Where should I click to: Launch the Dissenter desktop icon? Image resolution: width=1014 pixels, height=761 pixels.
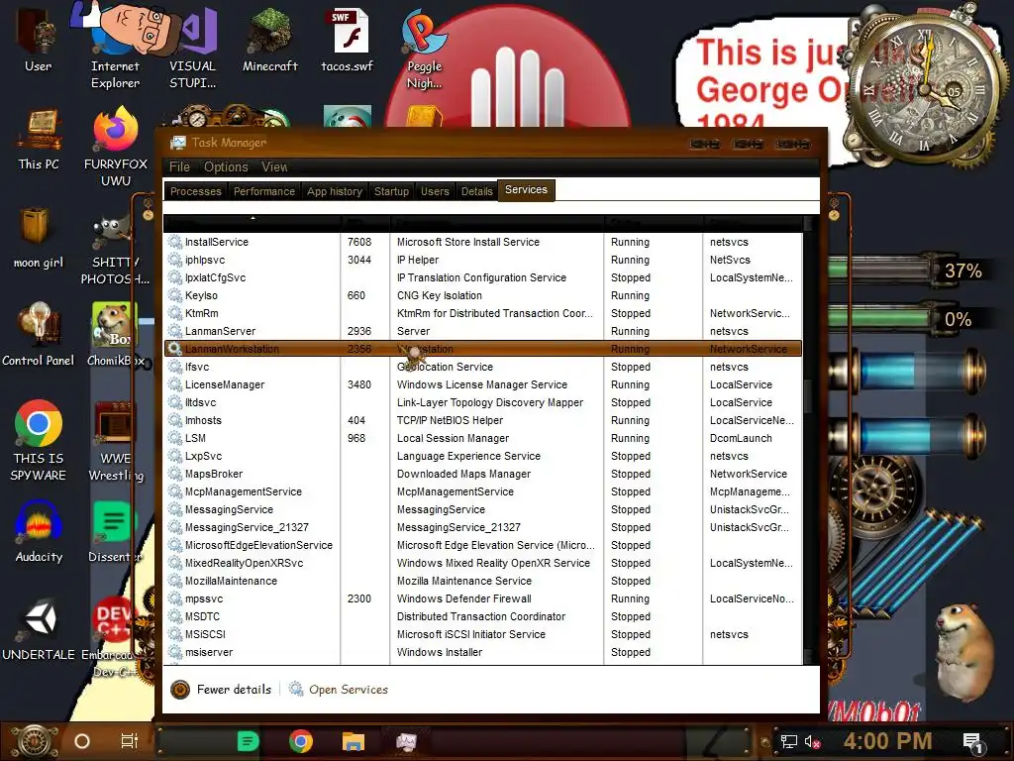pyautogui.click(x=116, y=531)
